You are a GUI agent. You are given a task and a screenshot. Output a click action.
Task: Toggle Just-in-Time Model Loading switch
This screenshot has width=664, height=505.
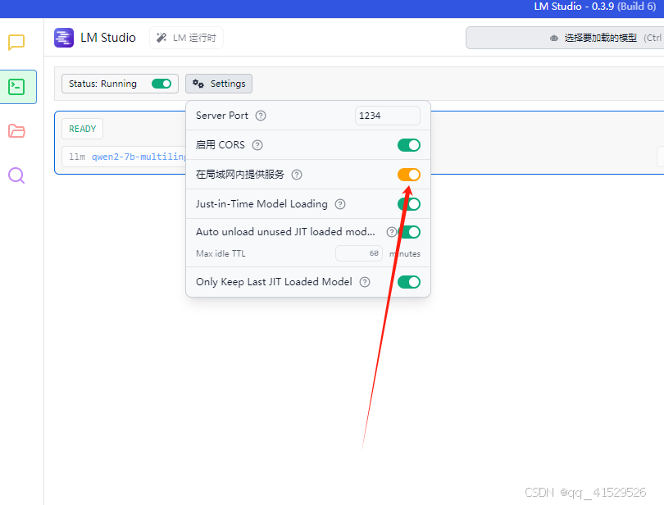(409, 204)
